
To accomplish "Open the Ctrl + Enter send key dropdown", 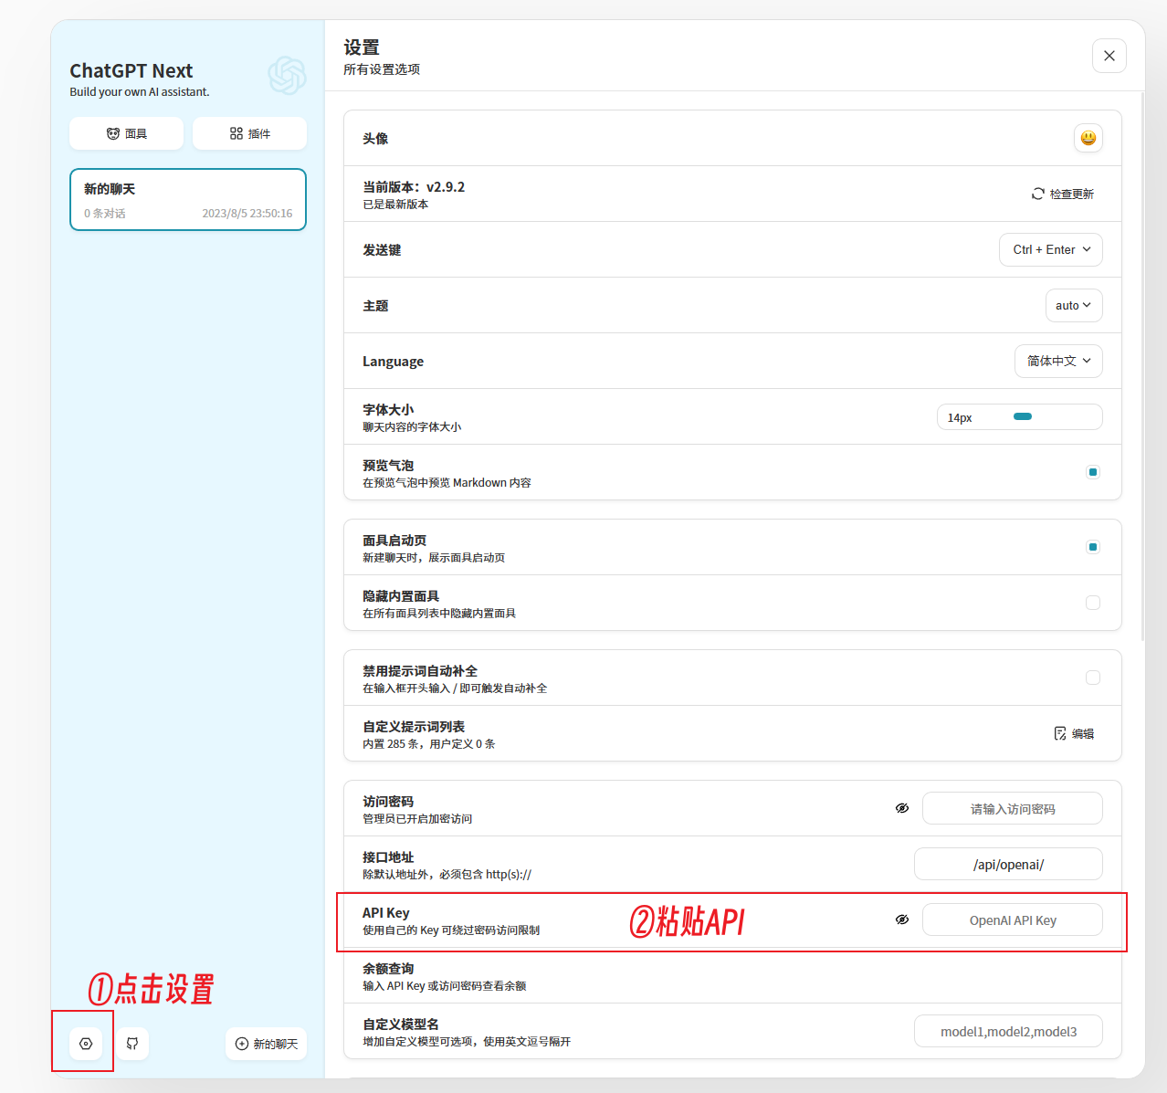I will point(1051,249).
